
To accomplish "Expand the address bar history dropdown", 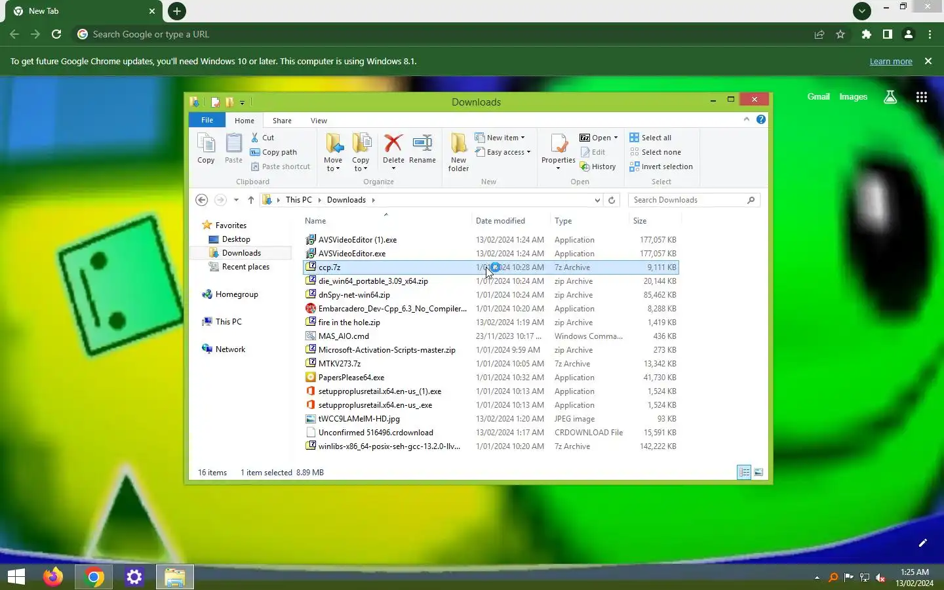I will coord(597,200).
